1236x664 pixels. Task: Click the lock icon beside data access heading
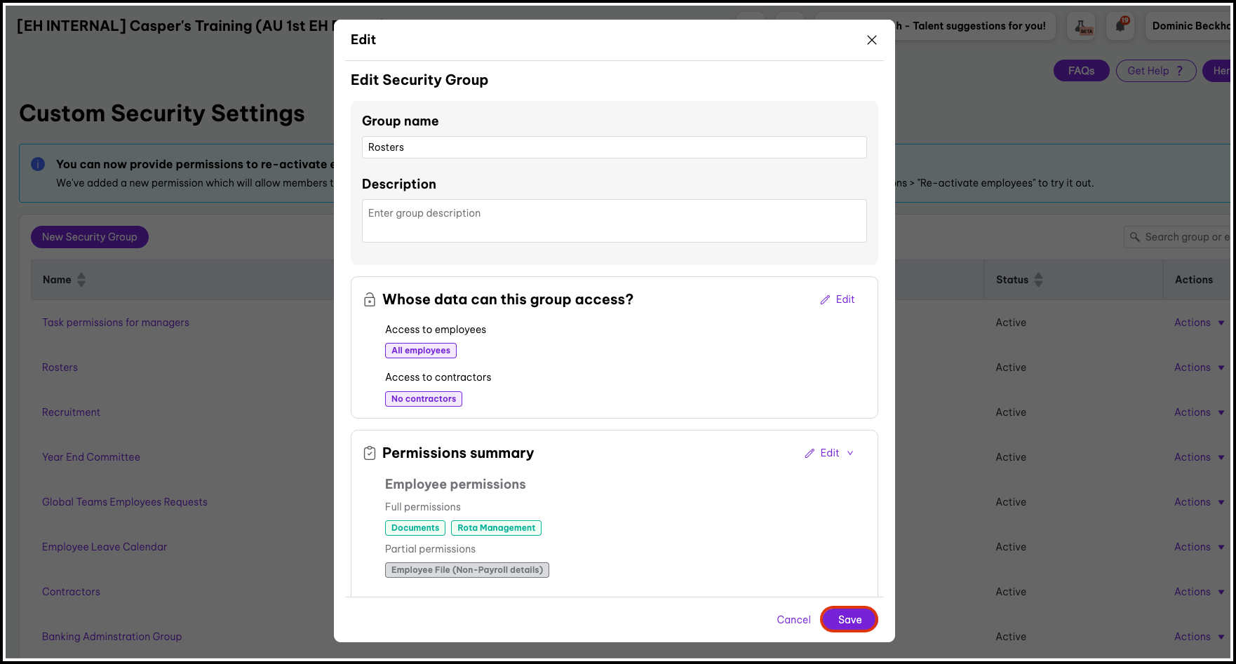370,300
